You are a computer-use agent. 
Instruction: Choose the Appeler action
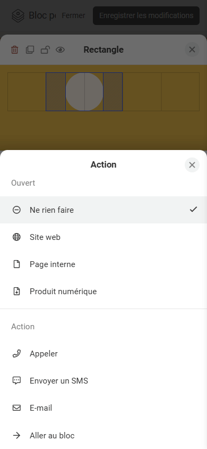coord(103,354)
